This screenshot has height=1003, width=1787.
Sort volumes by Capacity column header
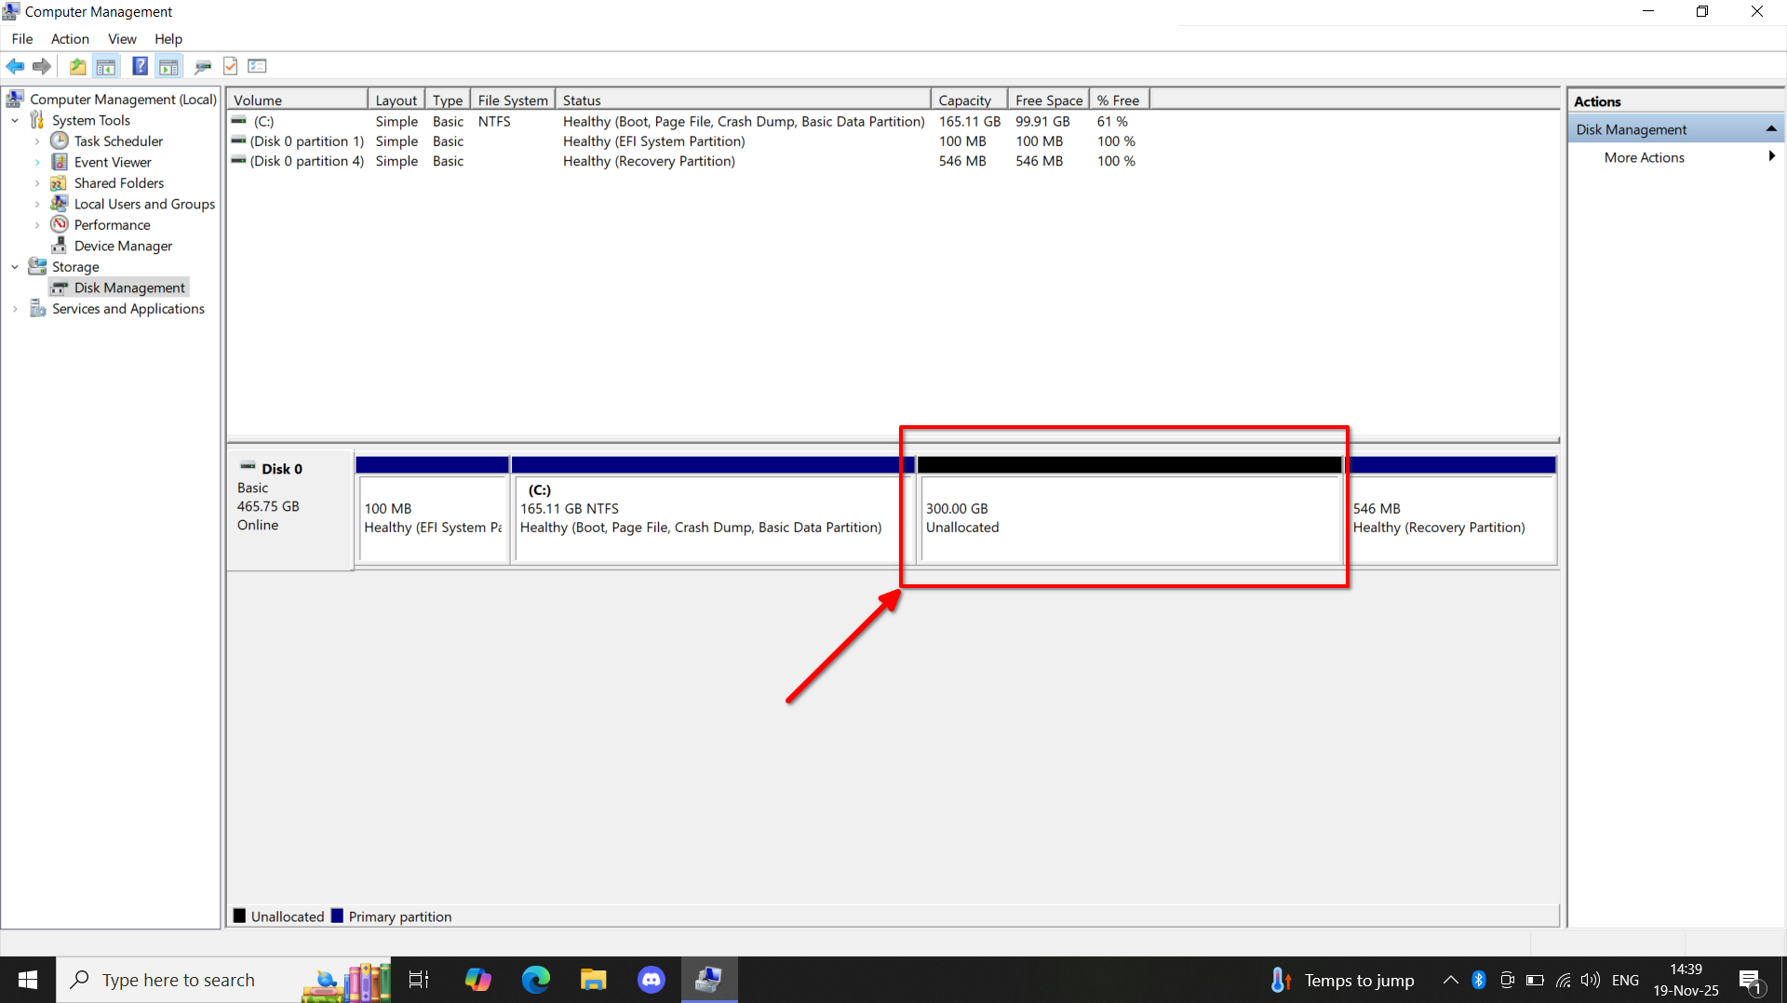[964, 100]
